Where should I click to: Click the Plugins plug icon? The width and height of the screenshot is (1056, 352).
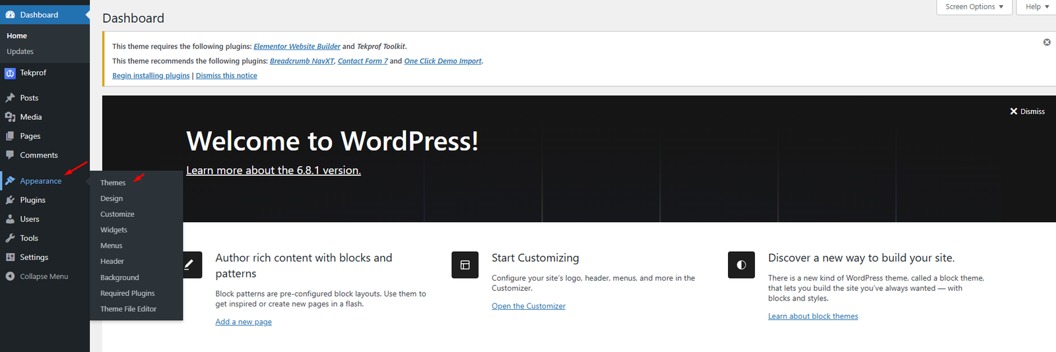pos(10,200)
